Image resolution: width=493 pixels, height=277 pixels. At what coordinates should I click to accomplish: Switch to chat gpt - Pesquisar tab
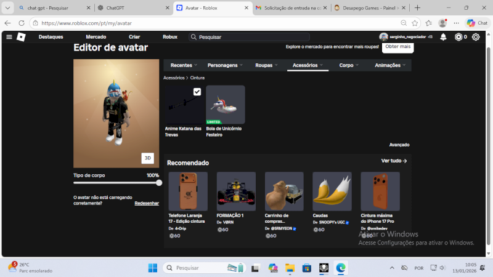pyautogui.click(x=54, y=8)
